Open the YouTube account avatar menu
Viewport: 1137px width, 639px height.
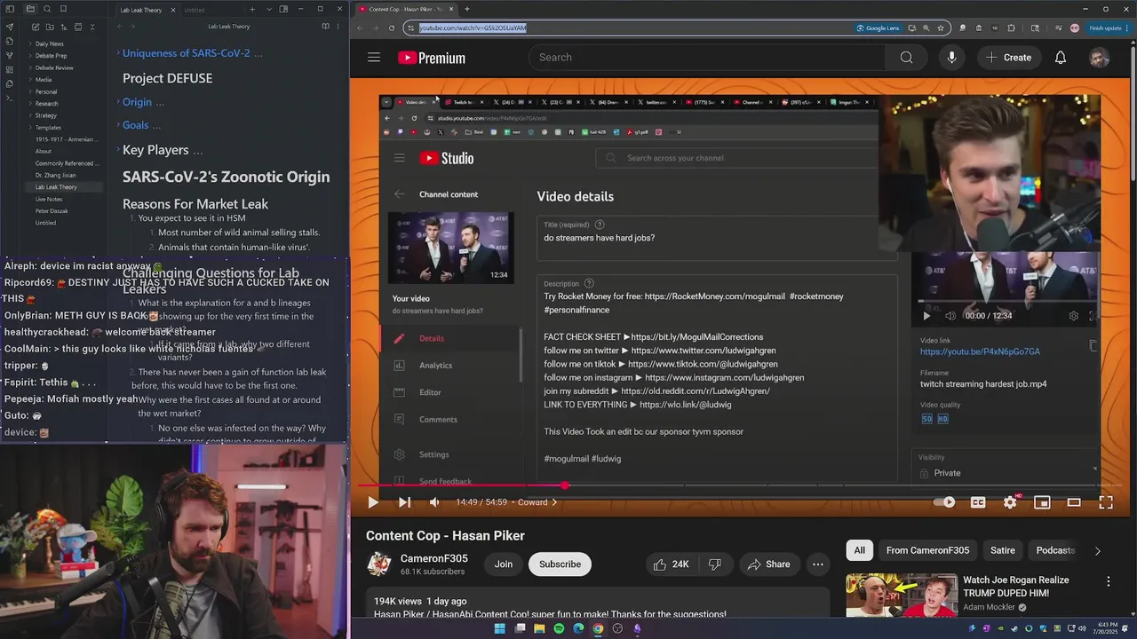[1100, 58]
